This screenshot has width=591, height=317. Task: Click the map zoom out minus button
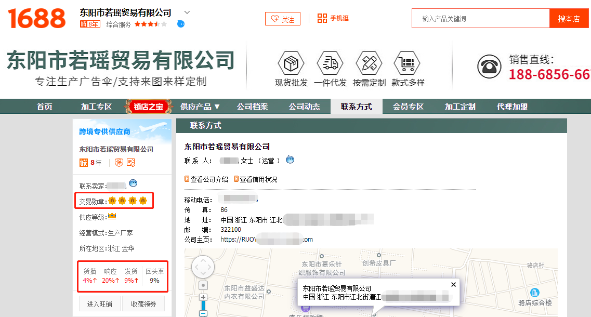(203, 313)
